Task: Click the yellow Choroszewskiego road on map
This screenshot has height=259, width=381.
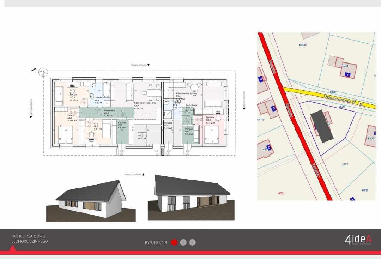Action: [329, 97]
